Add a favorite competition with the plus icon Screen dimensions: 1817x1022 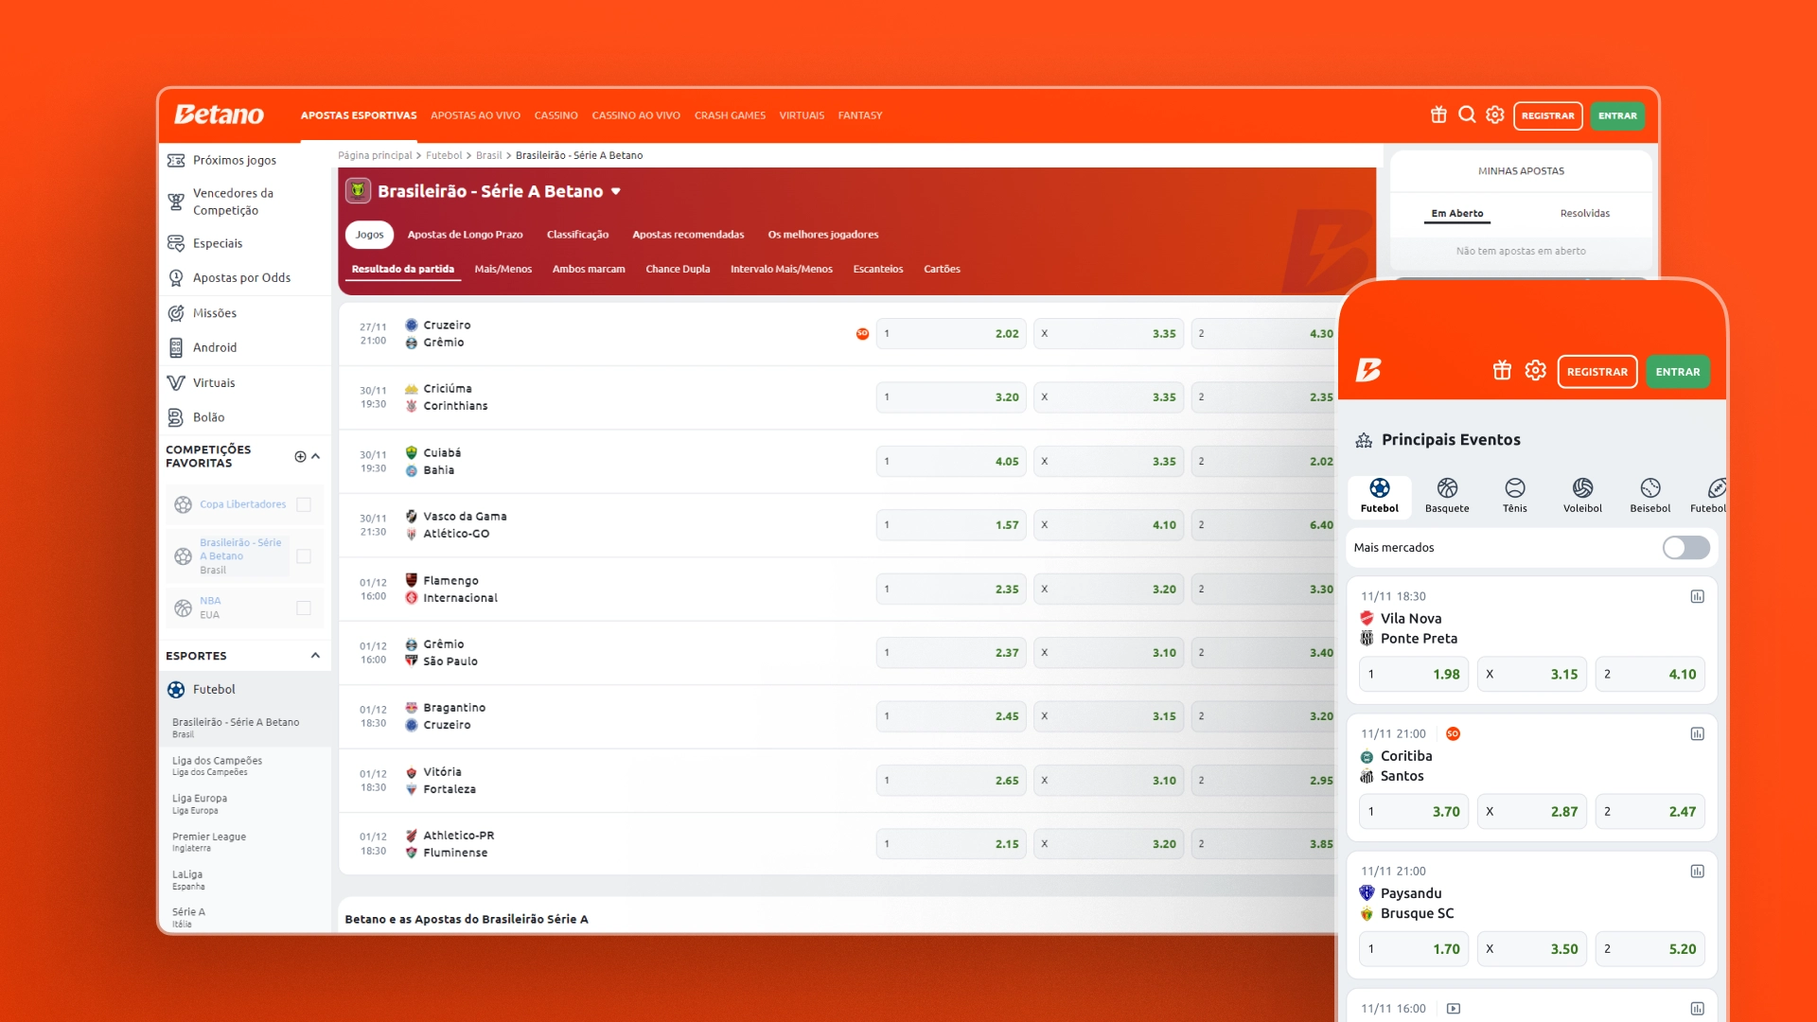tap(300, 456)
